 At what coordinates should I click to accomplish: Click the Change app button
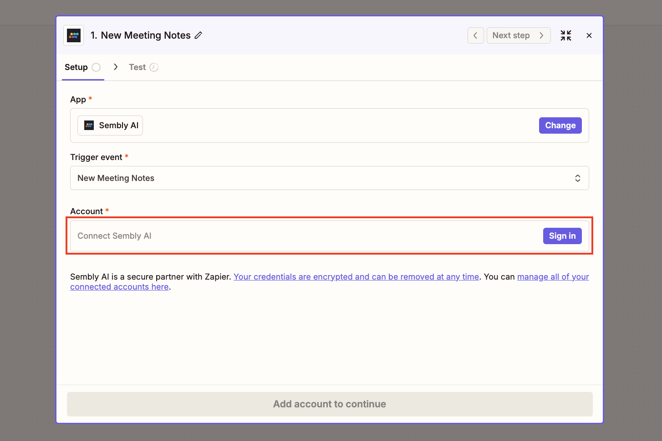560,125
